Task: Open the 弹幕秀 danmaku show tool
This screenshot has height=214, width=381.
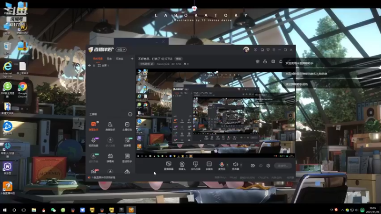Action: [110, 158]
